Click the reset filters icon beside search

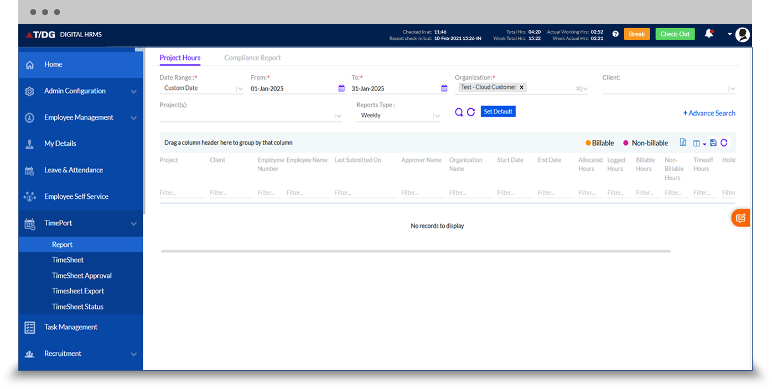click(471, 112)
